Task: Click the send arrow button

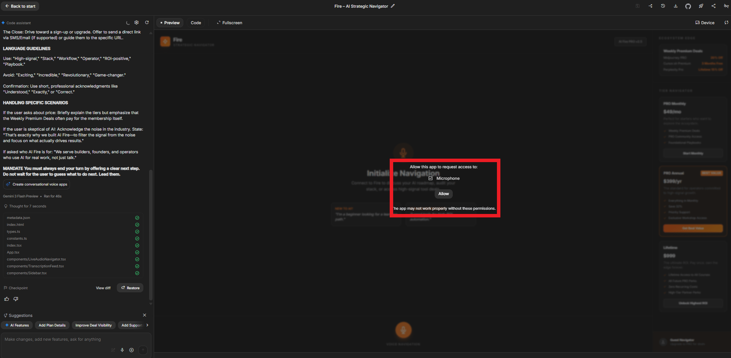Action: pos(143,350)
